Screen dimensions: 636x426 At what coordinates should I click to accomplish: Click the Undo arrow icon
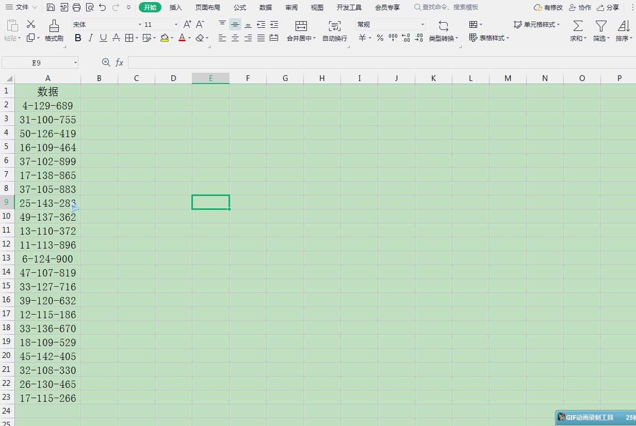103,7
